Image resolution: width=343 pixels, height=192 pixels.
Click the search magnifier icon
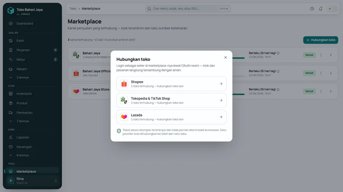click(149, 9)
